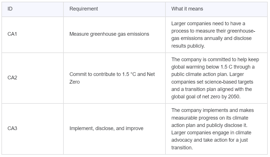
Task: Click "Implement, disclose, and improve" requirement text
Action: (x=106, y=128)
